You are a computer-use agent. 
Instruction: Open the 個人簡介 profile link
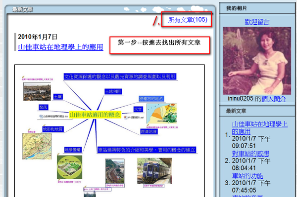click(x=274, y=99)
